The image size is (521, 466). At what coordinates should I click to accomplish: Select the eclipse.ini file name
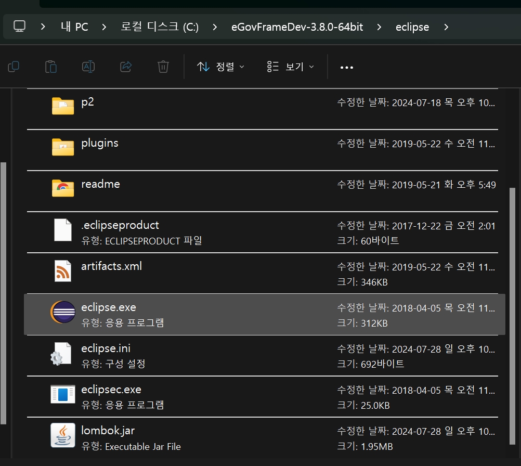click(106, 348)
